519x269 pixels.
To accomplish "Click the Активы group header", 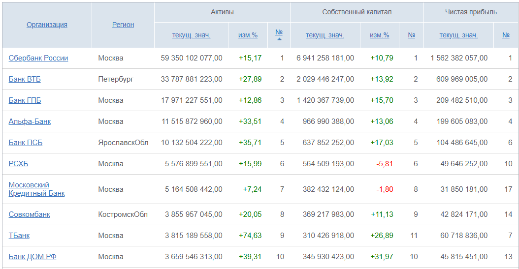I will tap(222, 12).
